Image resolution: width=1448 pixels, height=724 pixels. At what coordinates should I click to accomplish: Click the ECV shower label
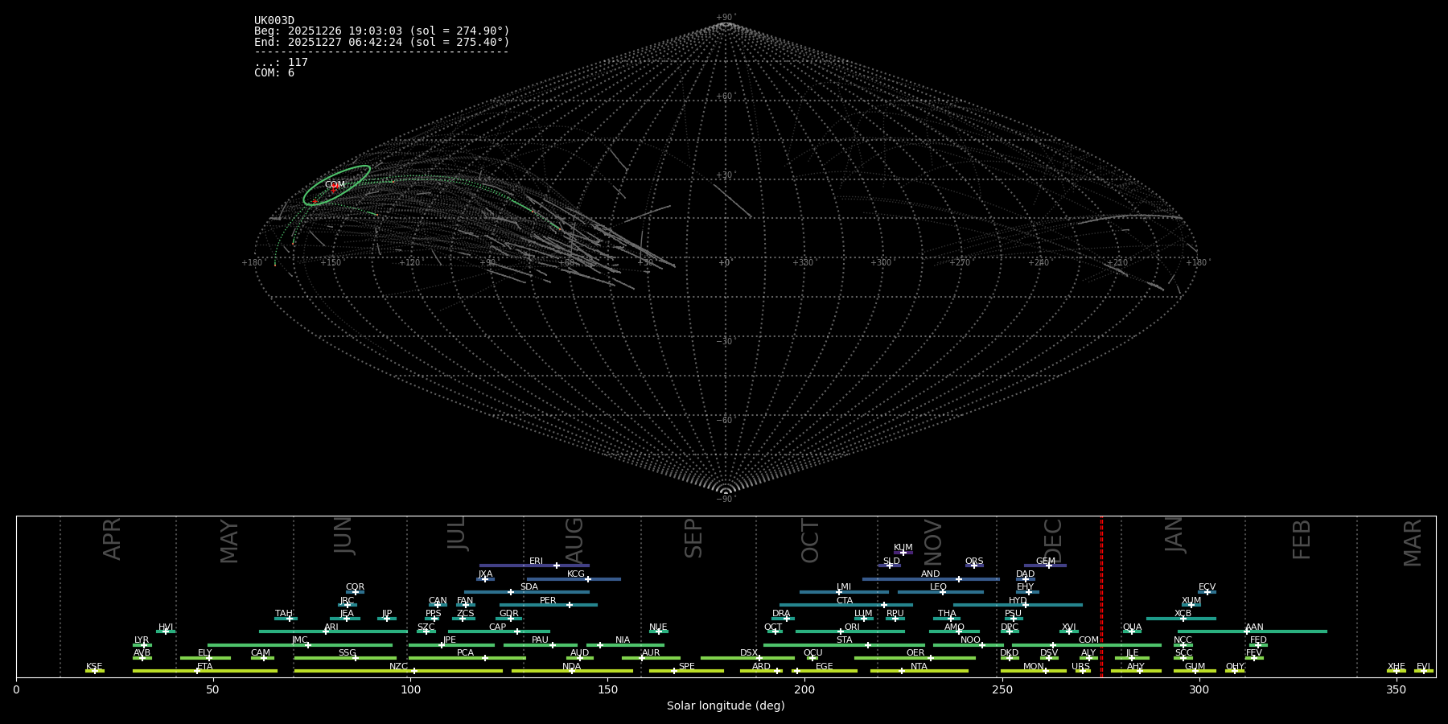click(x=1207, y=587)
